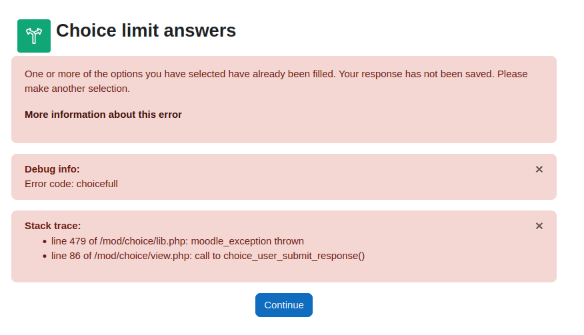Click the bullet before line 86 entry
This screenshot has width=584, height=335.
(45, 256)
